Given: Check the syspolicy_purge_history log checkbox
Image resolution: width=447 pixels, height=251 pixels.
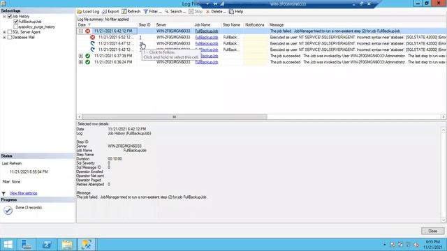Looking at the screenshot, I should click(16, 26).
